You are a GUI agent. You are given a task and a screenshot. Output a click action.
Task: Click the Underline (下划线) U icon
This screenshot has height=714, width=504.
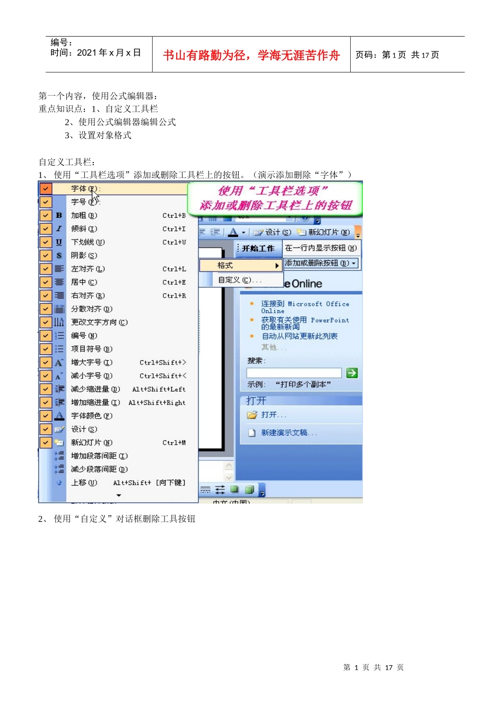59,242
